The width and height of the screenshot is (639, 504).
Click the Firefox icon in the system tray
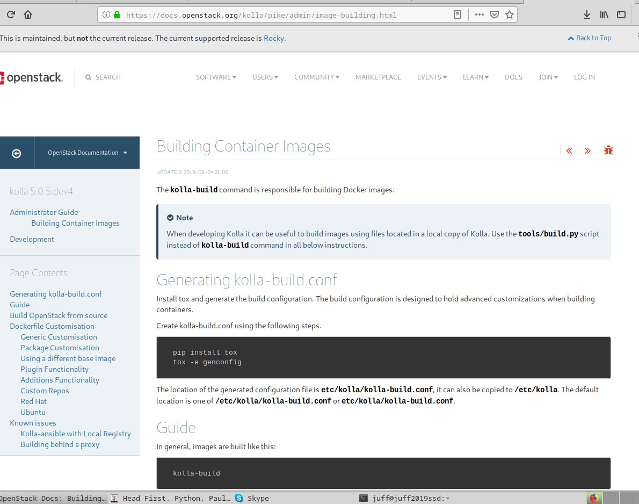pos(594,498)
